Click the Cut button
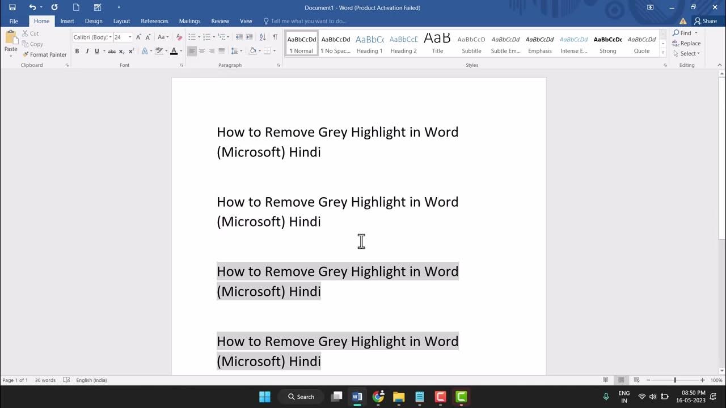This screenshot has width=726, height=408. click(x=30, y=33)
